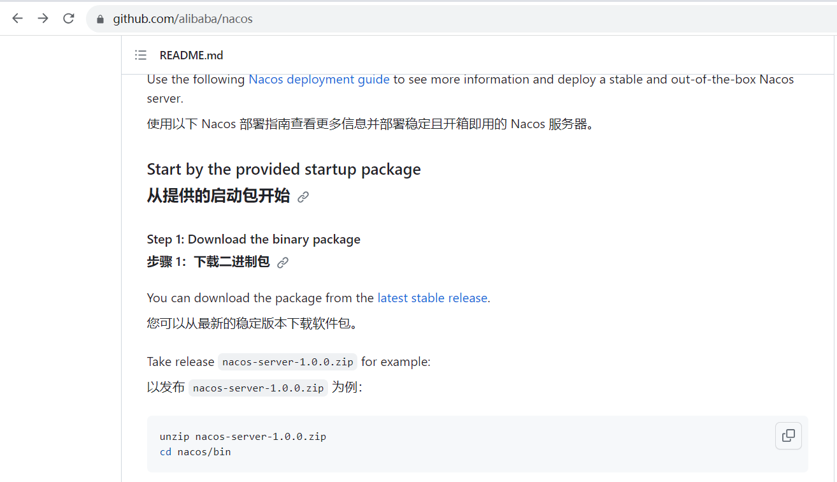
Task: Click the Chinese heading 步骤 1: 下载二进制包
Action: coord(208,261)
